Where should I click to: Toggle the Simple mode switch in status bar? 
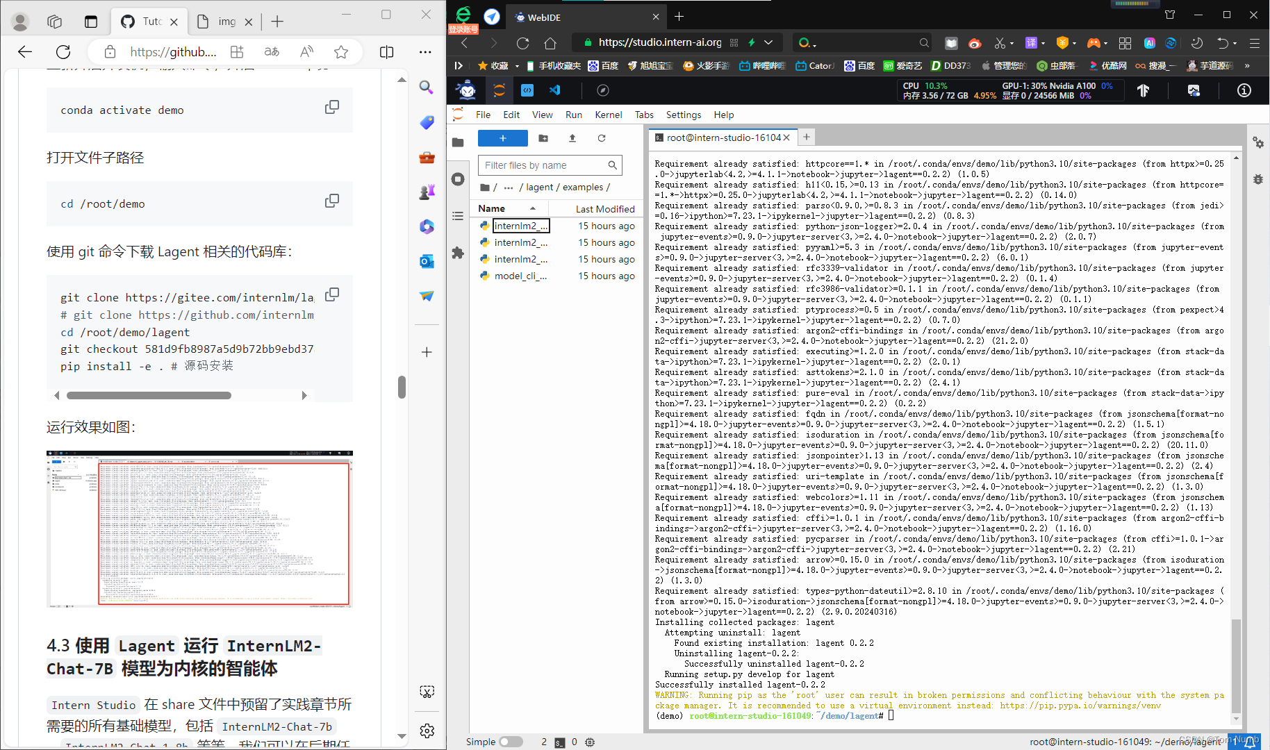coord(511,742)
